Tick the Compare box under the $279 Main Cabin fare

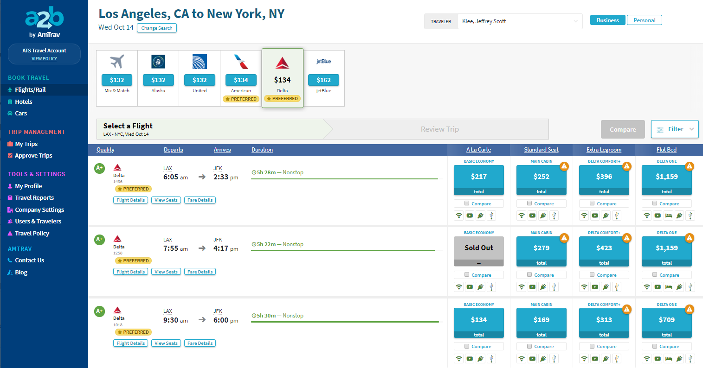tap(530, 275)
